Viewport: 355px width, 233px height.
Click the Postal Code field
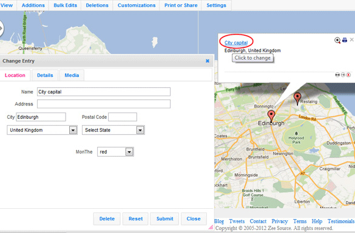[123, 117]
